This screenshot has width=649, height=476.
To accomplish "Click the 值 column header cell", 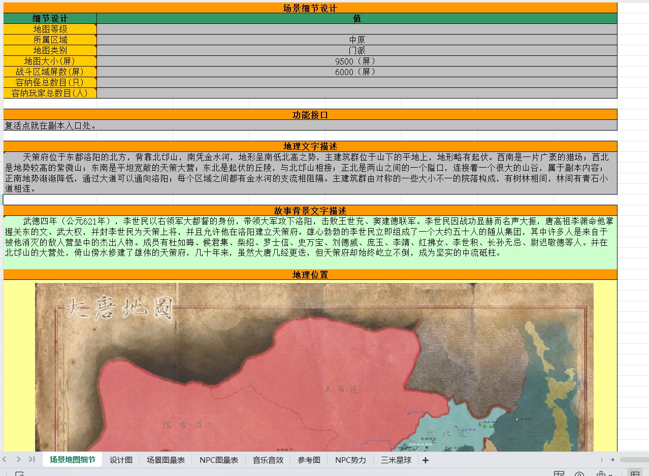I will pos(357,18).
